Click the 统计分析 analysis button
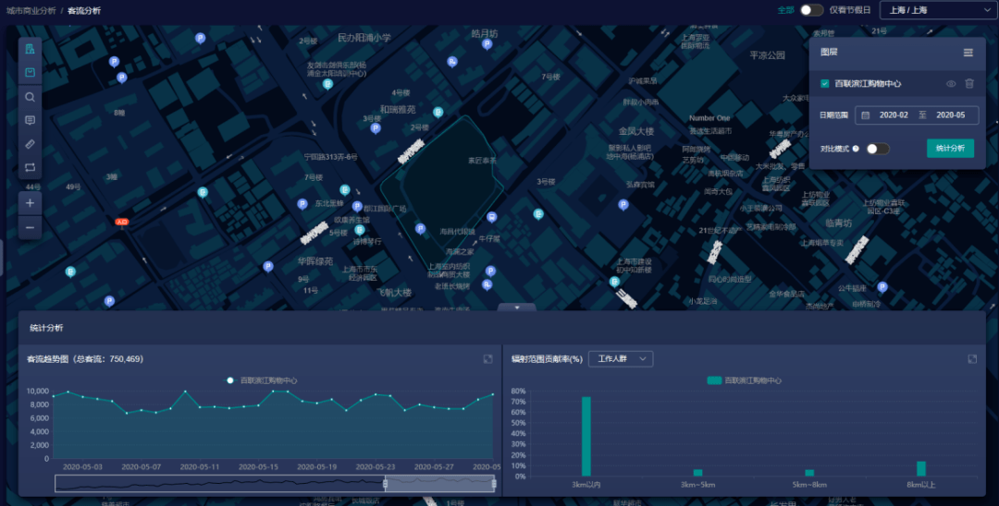The height and width of the screenshot is (506, 999). (x=950, y=149)
